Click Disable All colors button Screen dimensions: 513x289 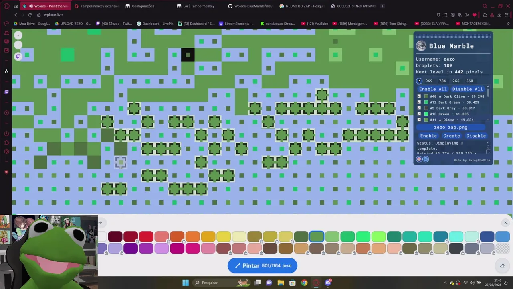pyautogui.click(x=467, y=89)
